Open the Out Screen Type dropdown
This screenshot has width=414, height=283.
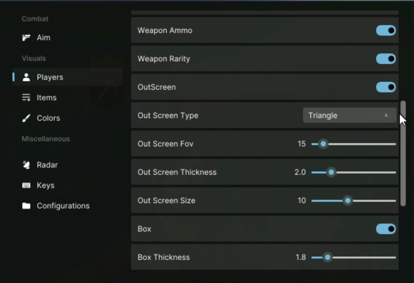click(349, 115)
